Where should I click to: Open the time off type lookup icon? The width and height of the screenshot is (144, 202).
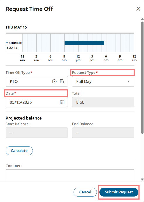pos(62,81)
